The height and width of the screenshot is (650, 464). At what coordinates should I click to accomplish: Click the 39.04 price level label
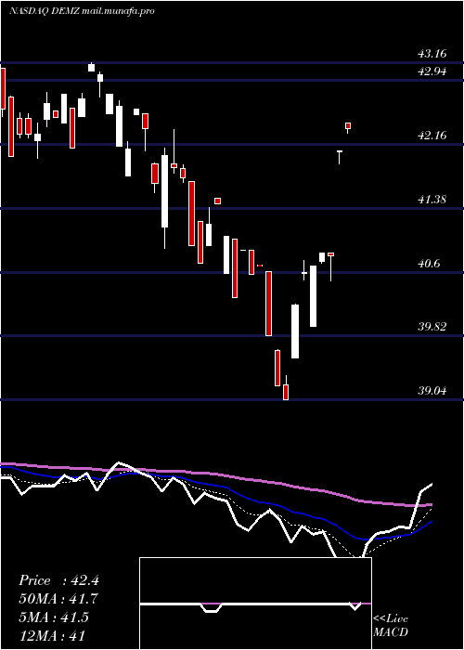click(432, 390)
